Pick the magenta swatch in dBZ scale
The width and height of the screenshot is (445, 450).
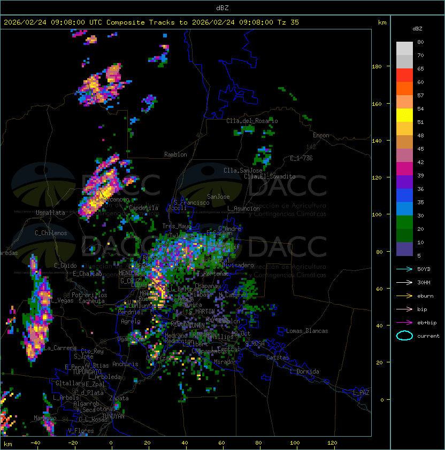404,169
